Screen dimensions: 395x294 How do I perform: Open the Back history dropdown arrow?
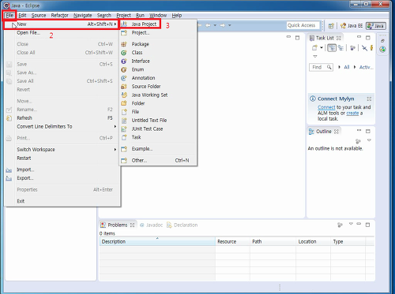coord(215,25)
